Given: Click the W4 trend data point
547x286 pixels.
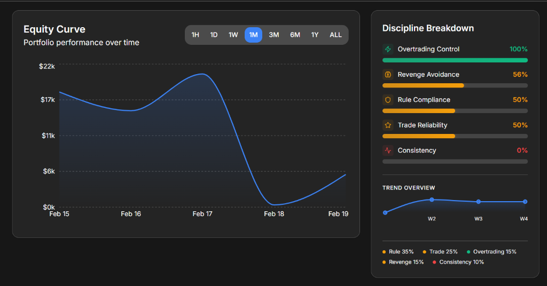Looking at the screenshot, I should (x=525, y=202).
